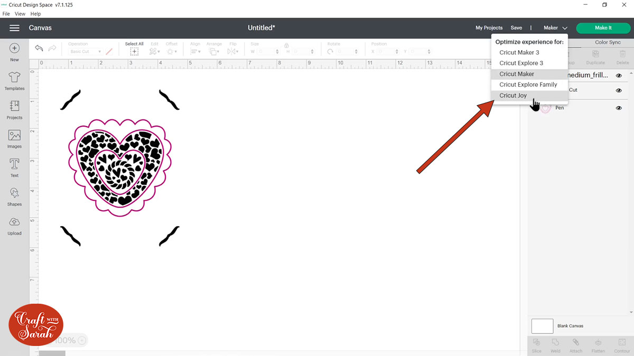Click the Select All icon

[134, 51]
